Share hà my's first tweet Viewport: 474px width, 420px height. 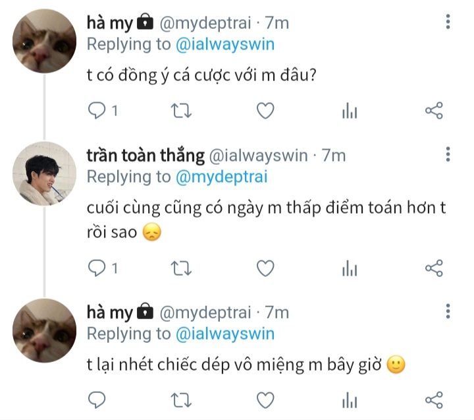(x=434, y=111)
